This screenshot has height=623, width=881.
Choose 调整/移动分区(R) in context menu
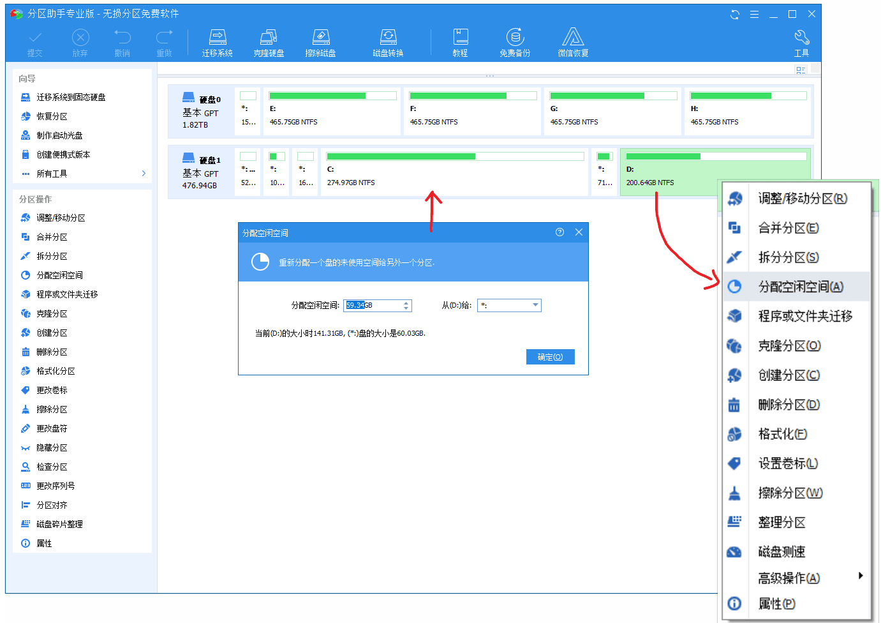coord(796,199)
